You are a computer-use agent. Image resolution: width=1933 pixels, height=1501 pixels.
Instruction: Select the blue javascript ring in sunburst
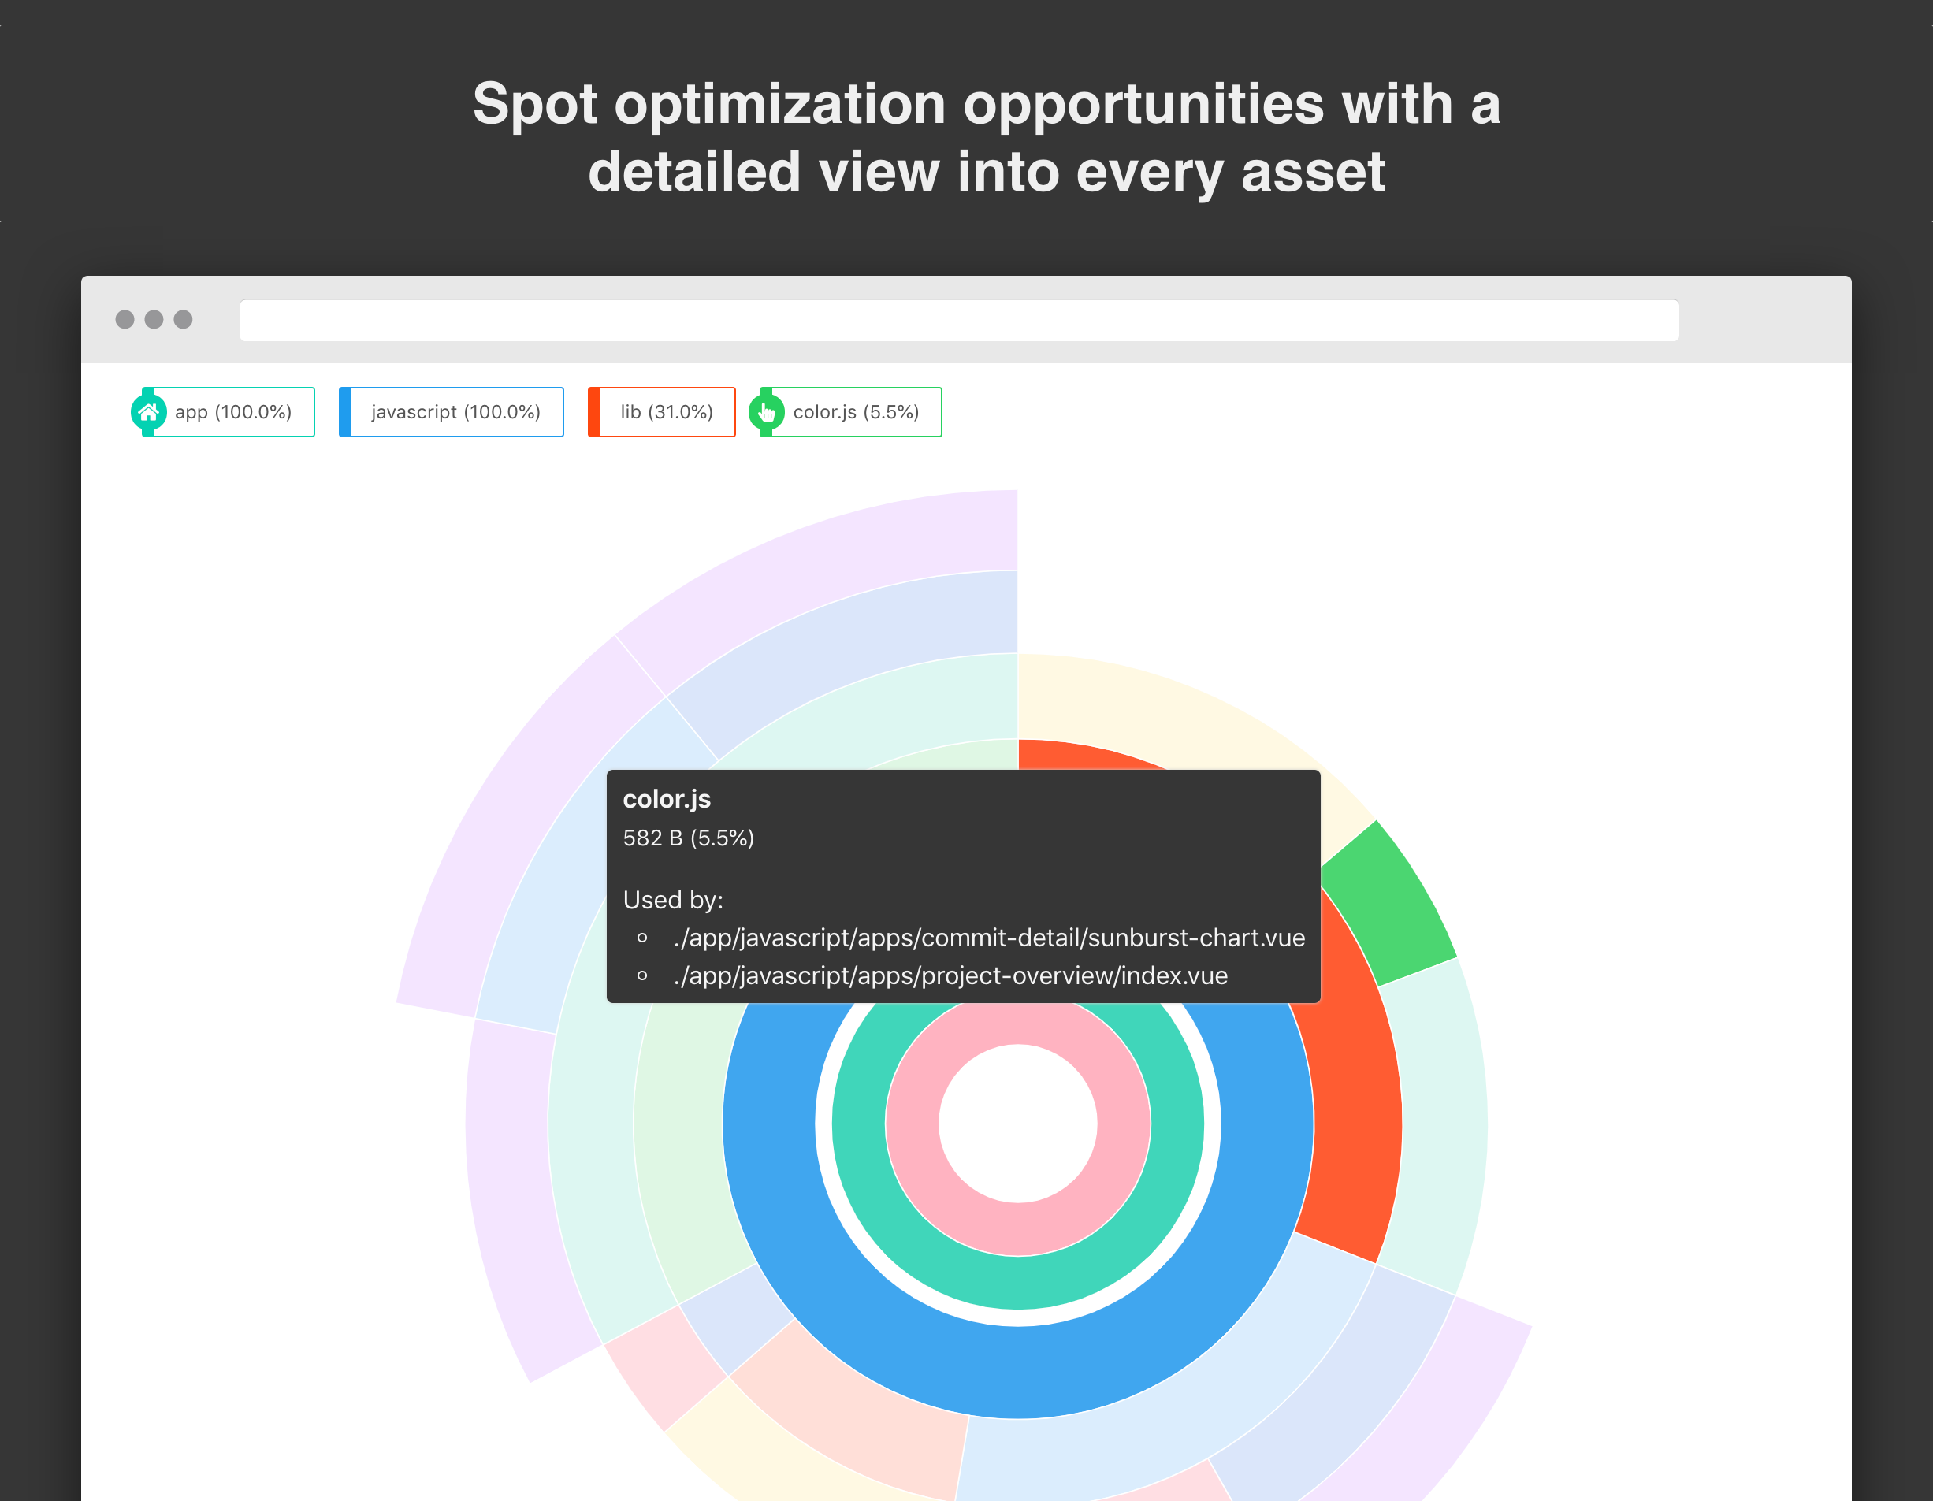pyautogui.click(x=1018, y=1372)
